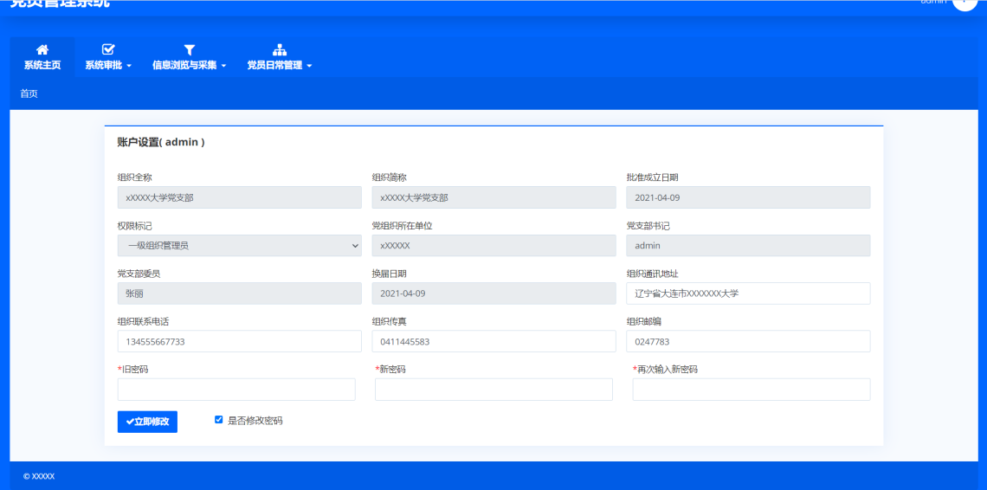Focus the 再次输入新密码 input field
Screen dimensions: 987x490
pyautogui.click(x=752, y=390)
